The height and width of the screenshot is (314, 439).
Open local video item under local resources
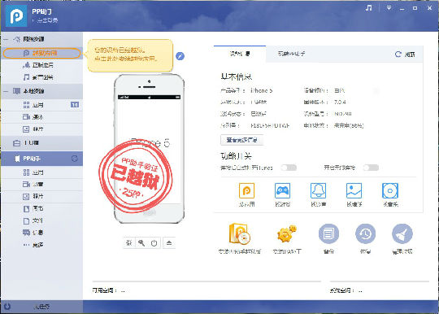click(x=42, y=117)
